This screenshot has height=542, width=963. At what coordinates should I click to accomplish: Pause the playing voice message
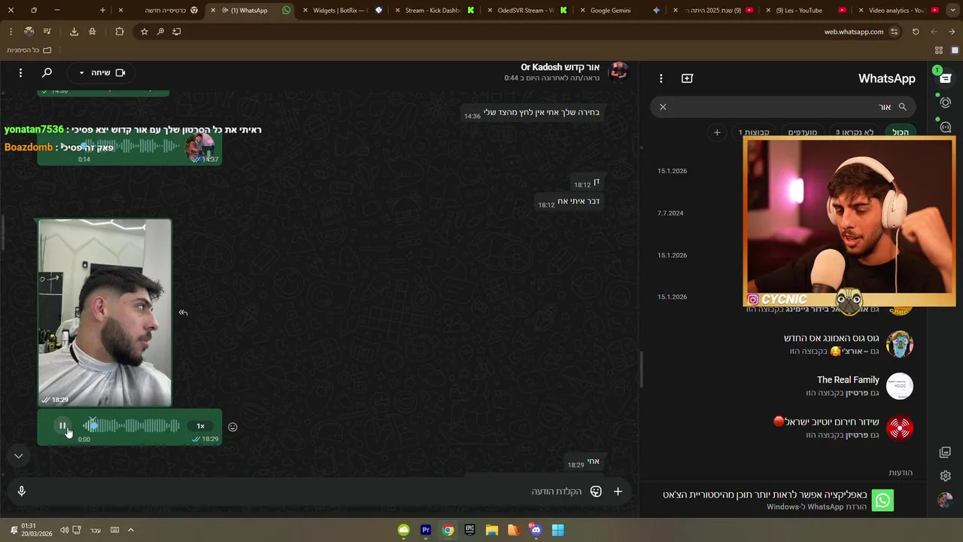62,426
